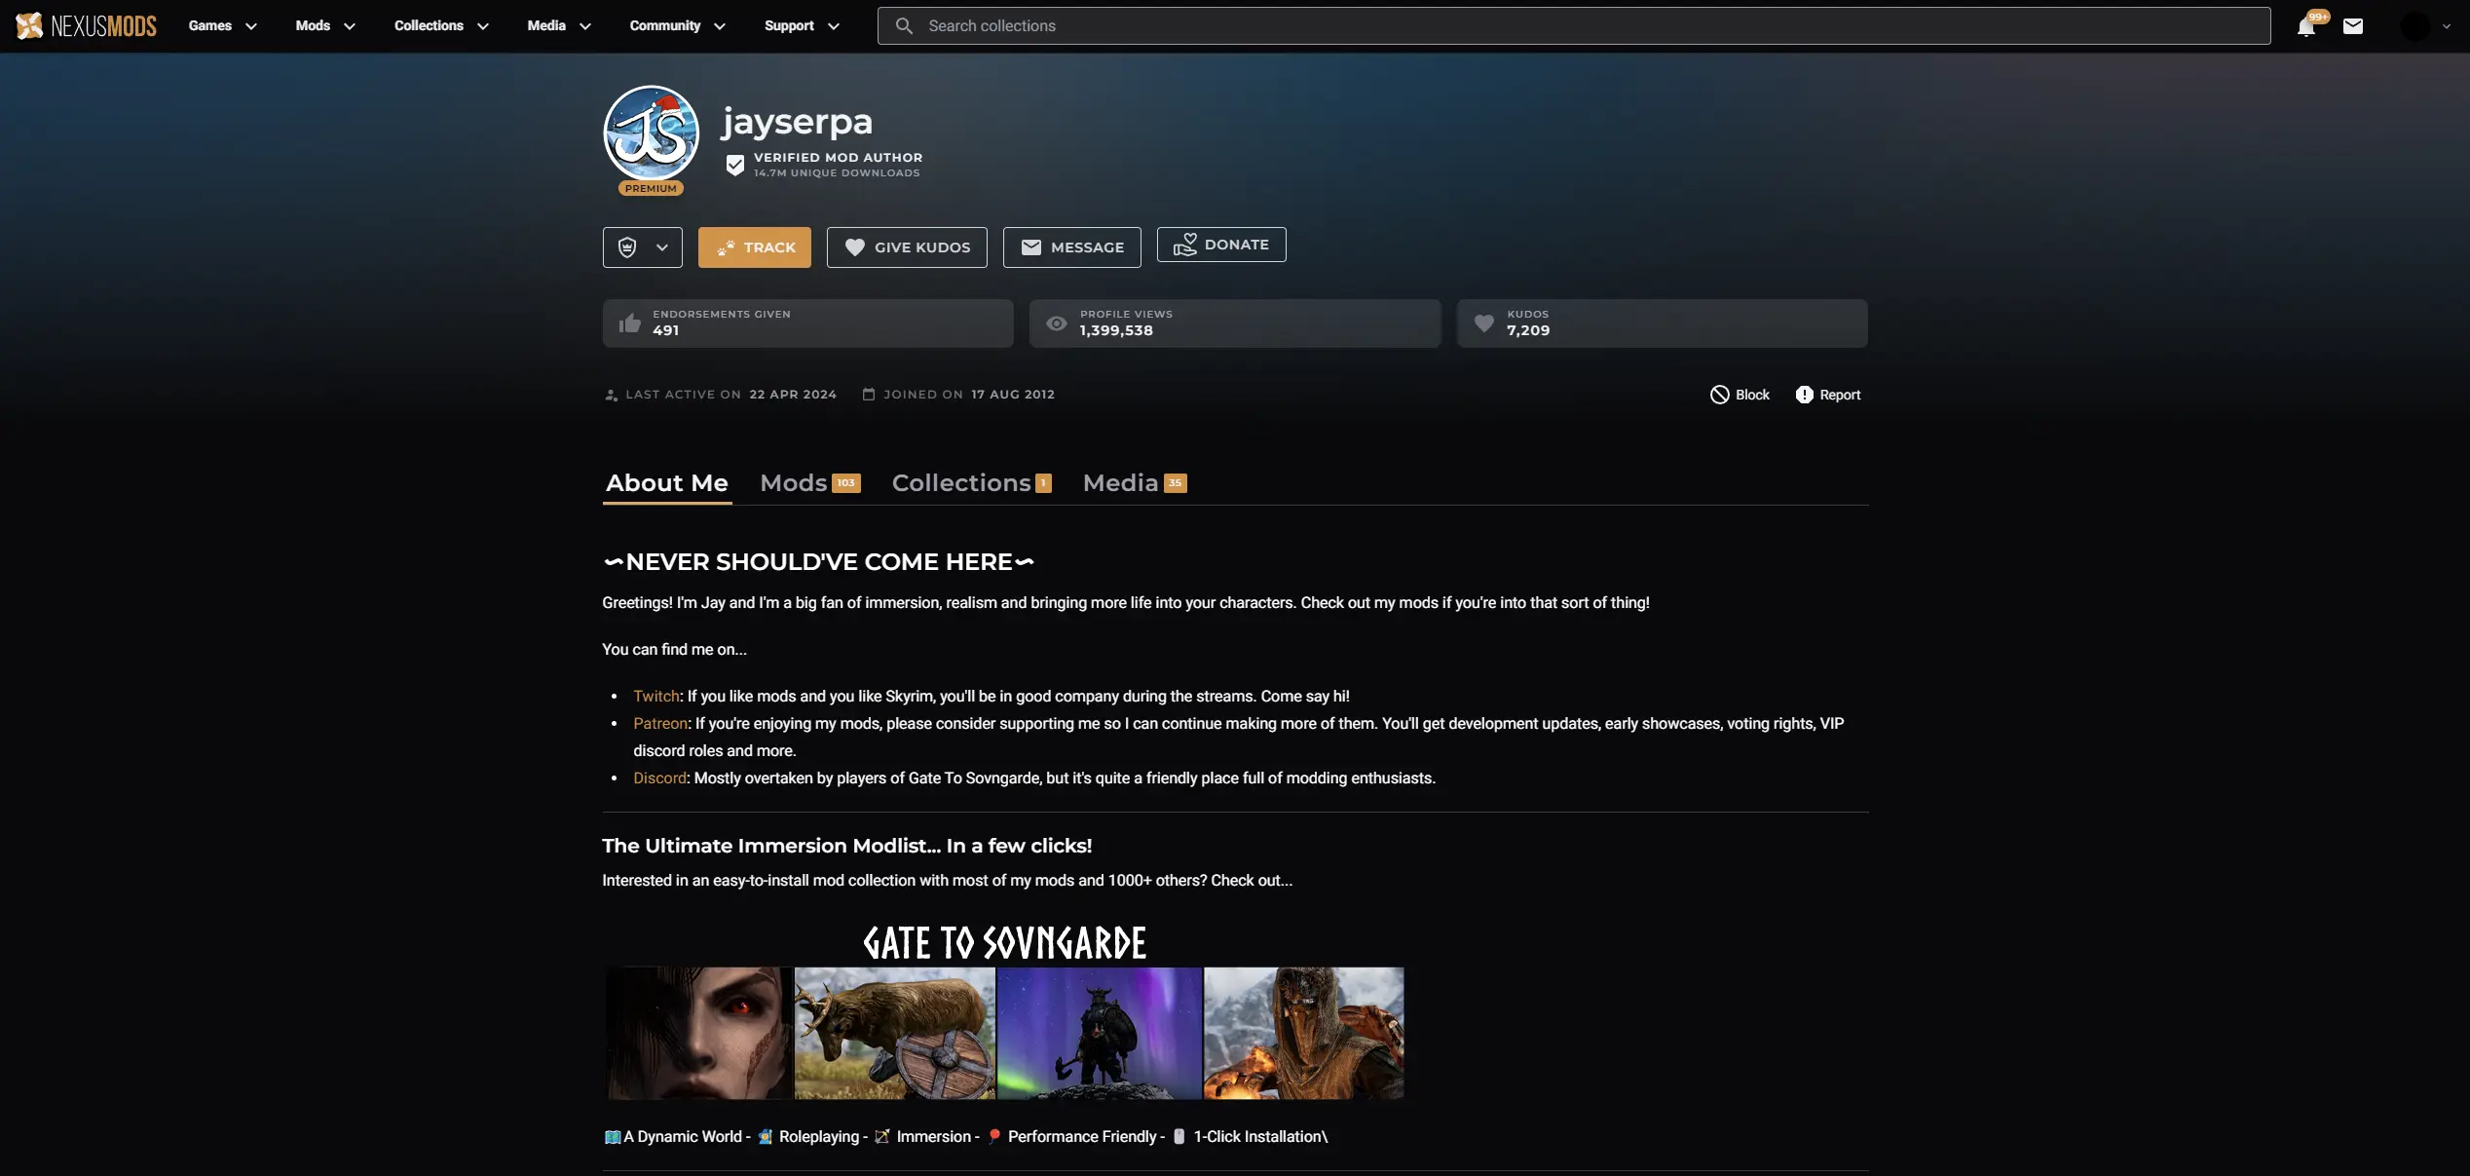Open the notifications bell icon
The height and width of the screenshot is (1176, 2470).
click(x=2305, y=26)
